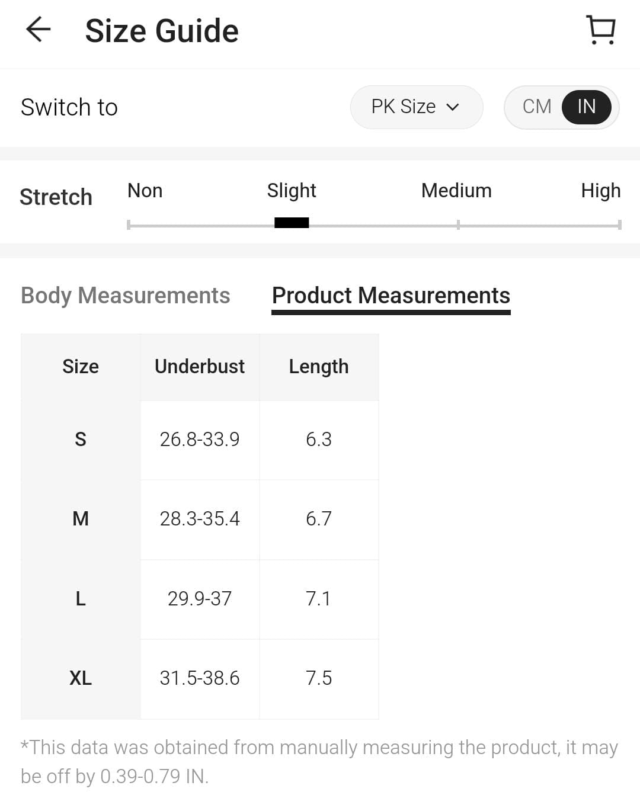Viewport: 640px width, 795px height.
Task: Select the XL size row
Action: point(81,678)
